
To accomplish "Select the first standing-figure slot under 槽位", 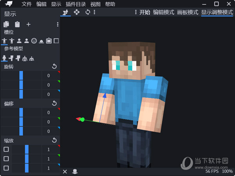I will [4, 41].
